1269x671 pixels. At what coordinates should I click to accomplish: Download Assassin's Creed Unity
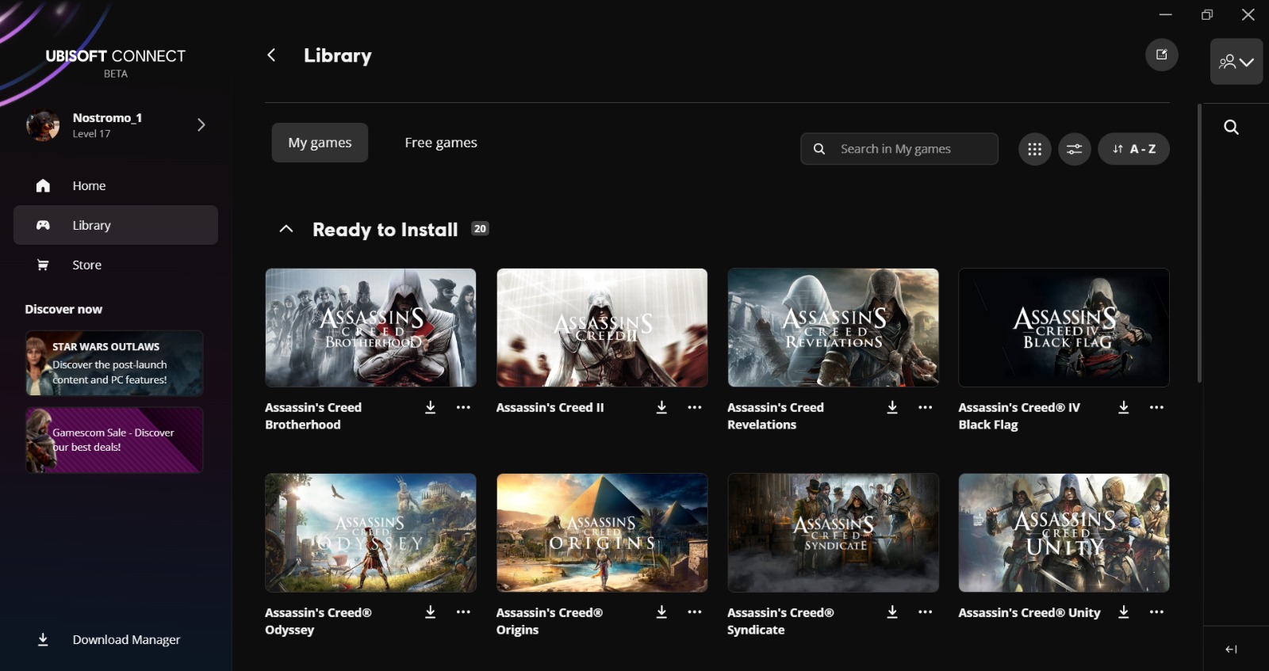coord(1124,612)
